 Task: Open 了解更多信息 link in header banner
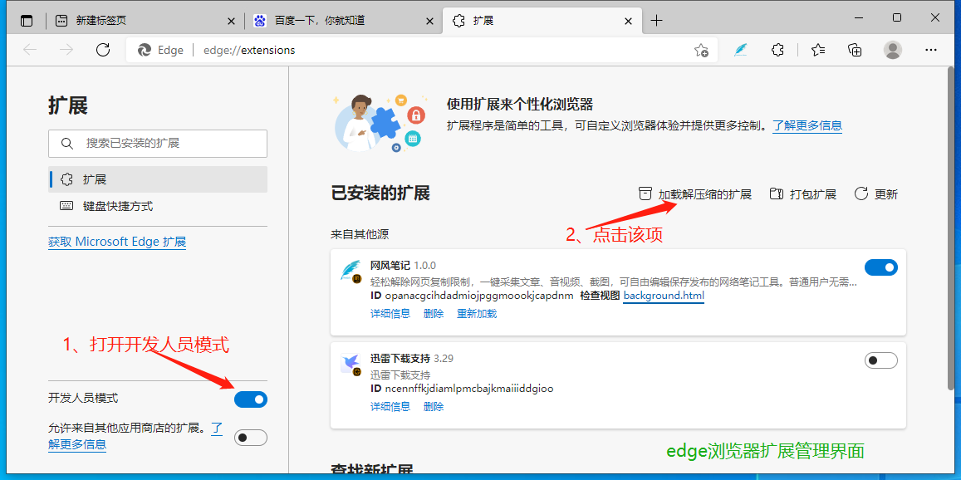(x=807, y=125)
